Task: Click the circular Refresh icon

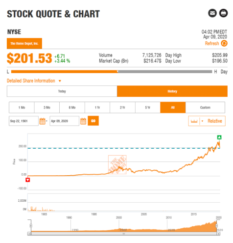Action: [x=224, y=44]
